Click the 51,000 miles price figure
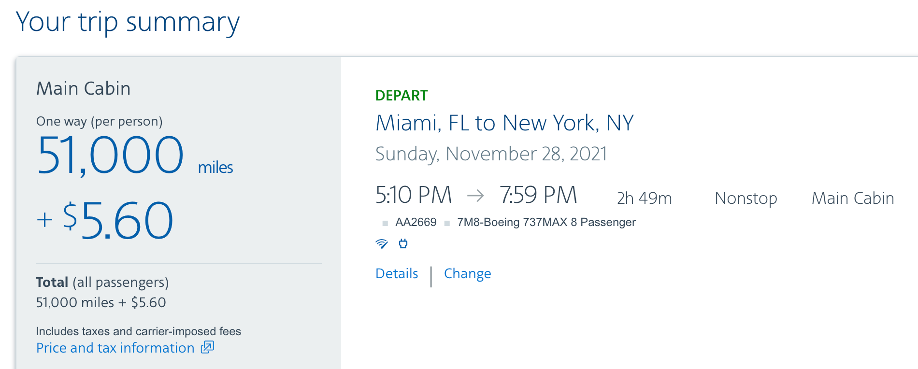The image size is (918, 369). [111, 156]
